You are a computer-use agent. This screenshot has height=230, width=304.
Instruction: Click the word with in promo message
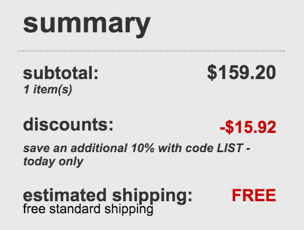tap(170, 148)
